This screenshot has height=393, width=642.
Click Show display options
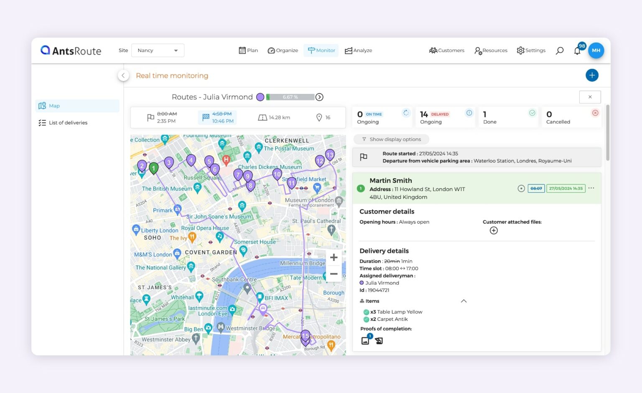click(x=391, y=139)
